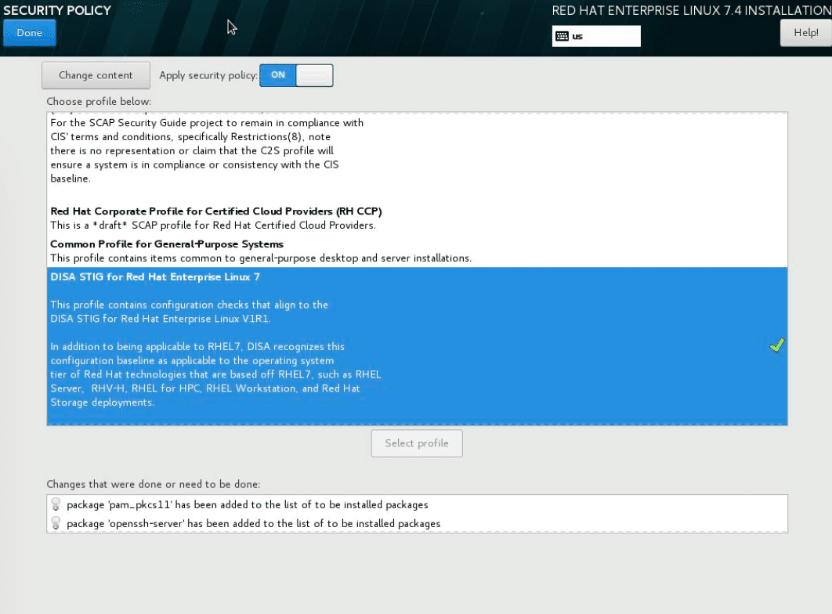Viewport: 832px width, 614px height.
Task: Click the green checkmark on DISA STIG profile
Action: tap(777, 345)
